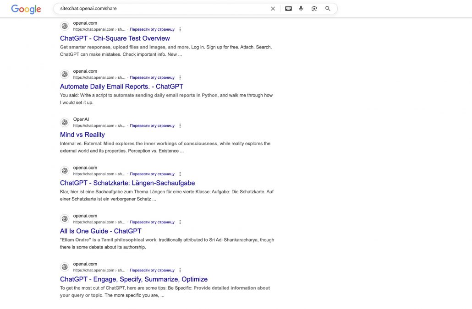Click the URL under Schatzkarte result's openai.com
Viewport: 472px width, 309px height.
[x=99, y=174]
